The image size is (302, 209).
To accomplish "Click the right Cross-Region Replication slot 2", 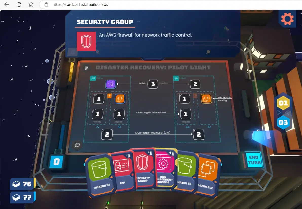I will click(199, 135).
